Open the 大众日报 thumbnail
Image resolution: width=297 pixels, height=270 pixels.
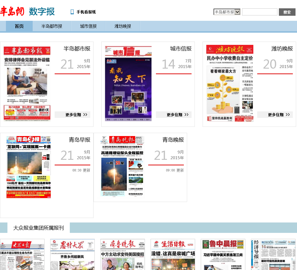22,255
